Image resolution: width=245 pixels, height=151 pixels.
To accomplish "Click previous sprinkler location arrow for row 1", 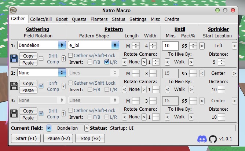I will coord(202,46).
